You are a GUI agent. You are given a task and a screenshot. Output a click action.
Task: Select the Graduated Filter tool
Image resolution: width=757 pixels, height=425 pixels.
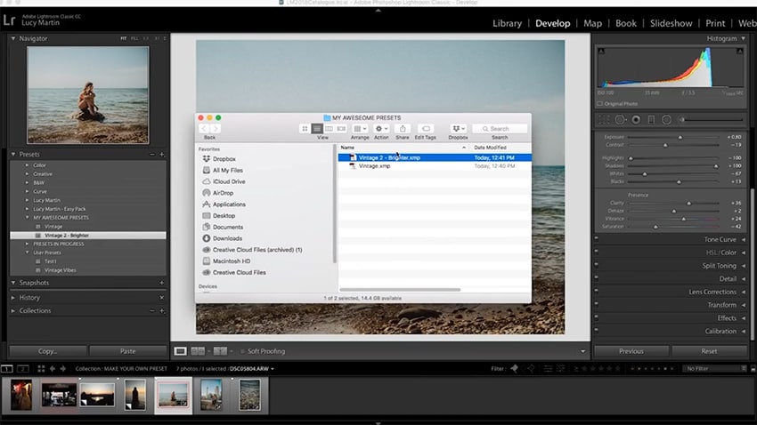coord(651,119)
